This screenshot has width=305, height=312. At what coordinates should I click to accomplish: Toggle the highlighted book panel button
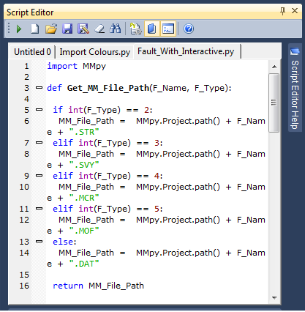[152, 29]
